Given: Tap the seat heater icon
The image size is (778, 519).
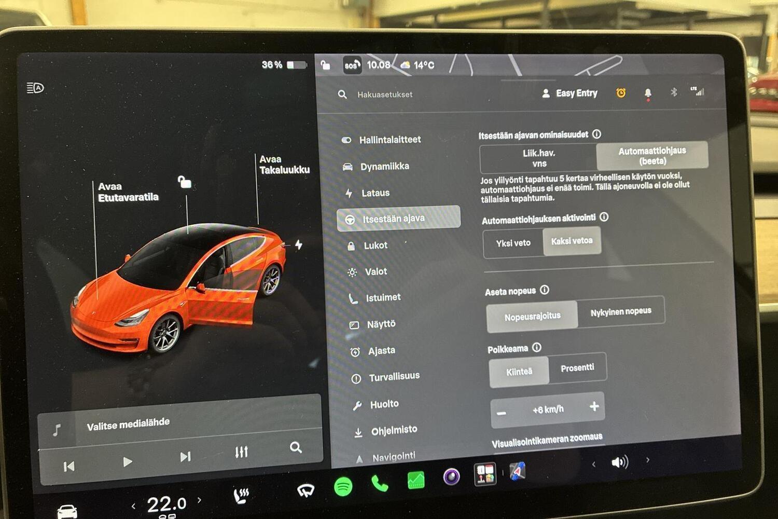Looking at the screenshot, I should (x=241, y=496).
